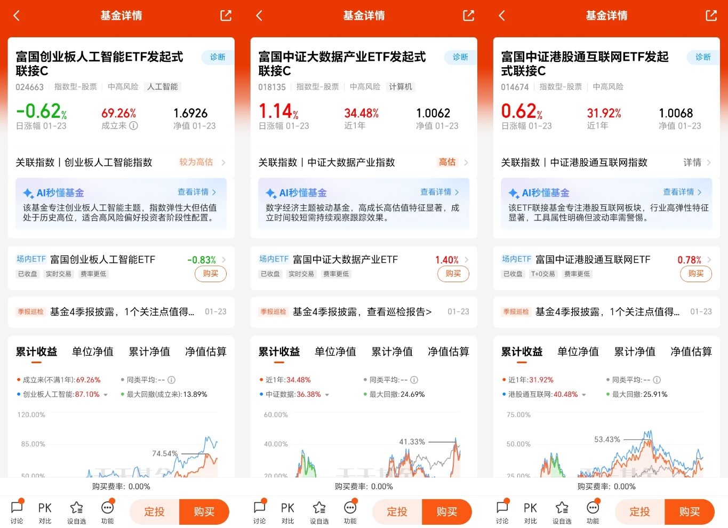Open 诊断 for fund 024663

(x=218, y=57)
